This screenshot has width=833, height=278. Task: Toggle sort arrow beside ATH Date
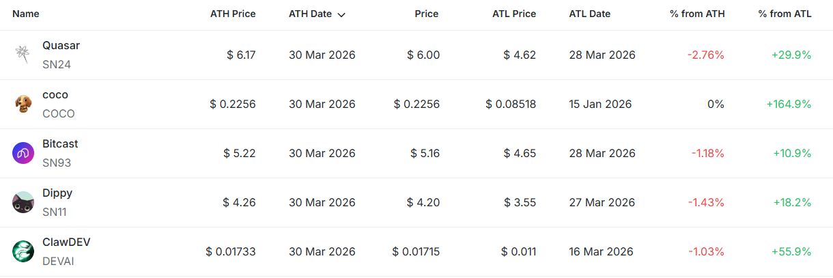341,14
